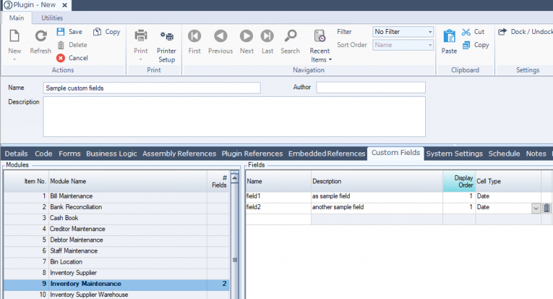
Task: Switch to the Utilities ribbon tab
Action: pyautogui.click(x=52, y=17)
